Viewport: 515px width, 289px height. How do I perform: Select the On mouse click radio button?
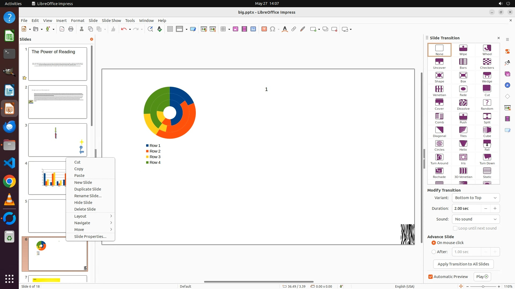coord(434,243)
